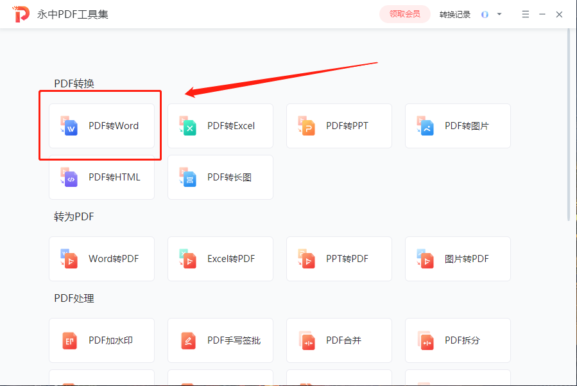577x386 pixels.
Task: Click the PDF手写签批 label text
Action: 234,340
